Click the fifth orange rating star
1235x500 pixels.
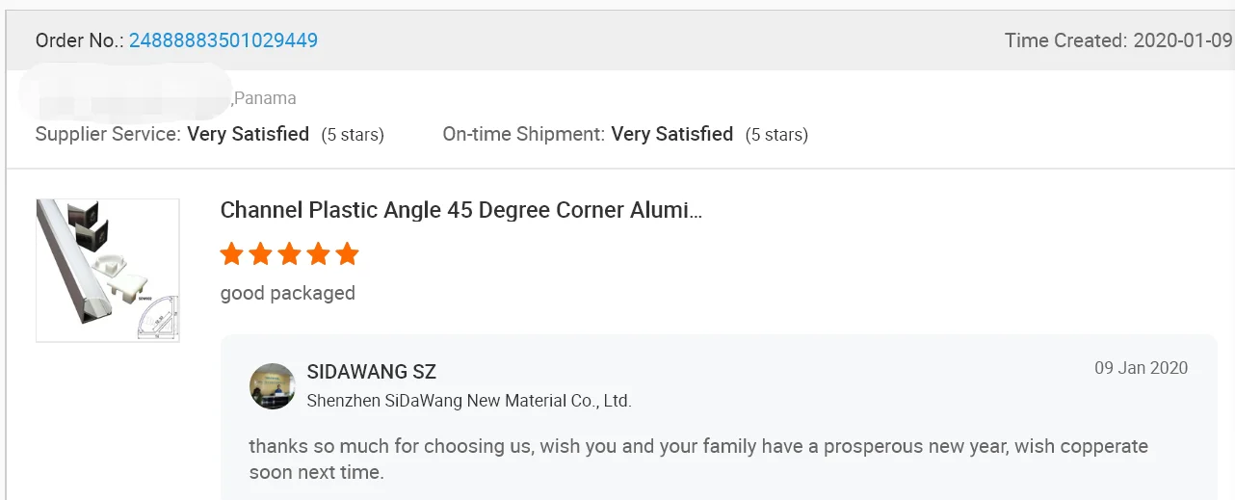[347, 254]
